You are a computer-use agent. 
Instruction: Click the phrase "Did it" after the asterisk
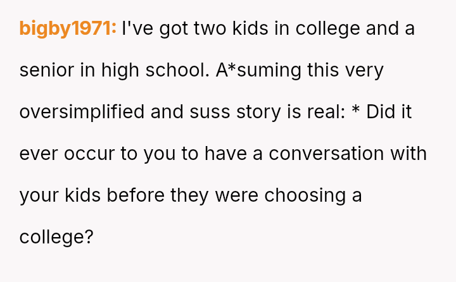click(x=389, y=112)
